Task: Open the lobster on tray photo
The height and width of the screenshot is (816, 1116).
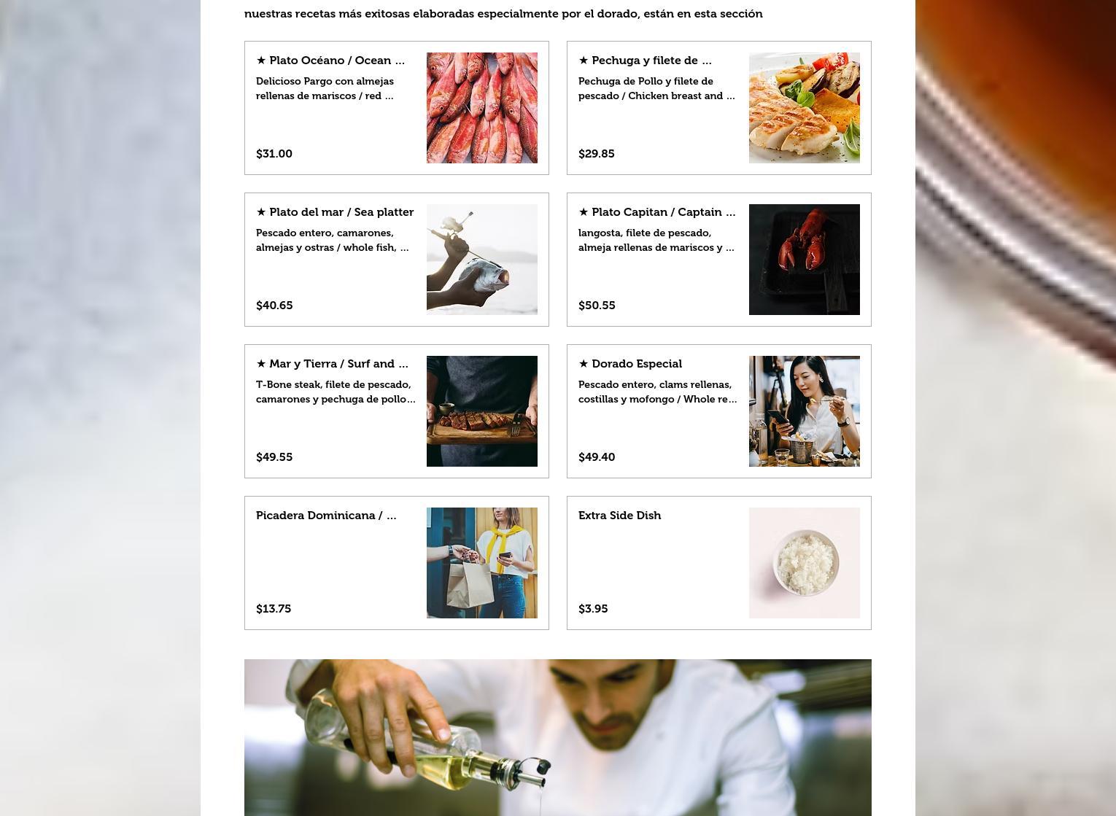Action: pos(805,260)
